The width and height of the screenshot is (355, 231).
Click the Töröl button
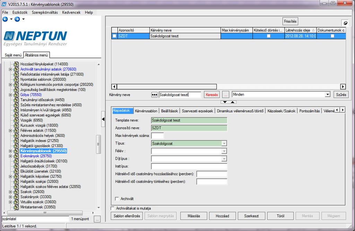point(280,216)
